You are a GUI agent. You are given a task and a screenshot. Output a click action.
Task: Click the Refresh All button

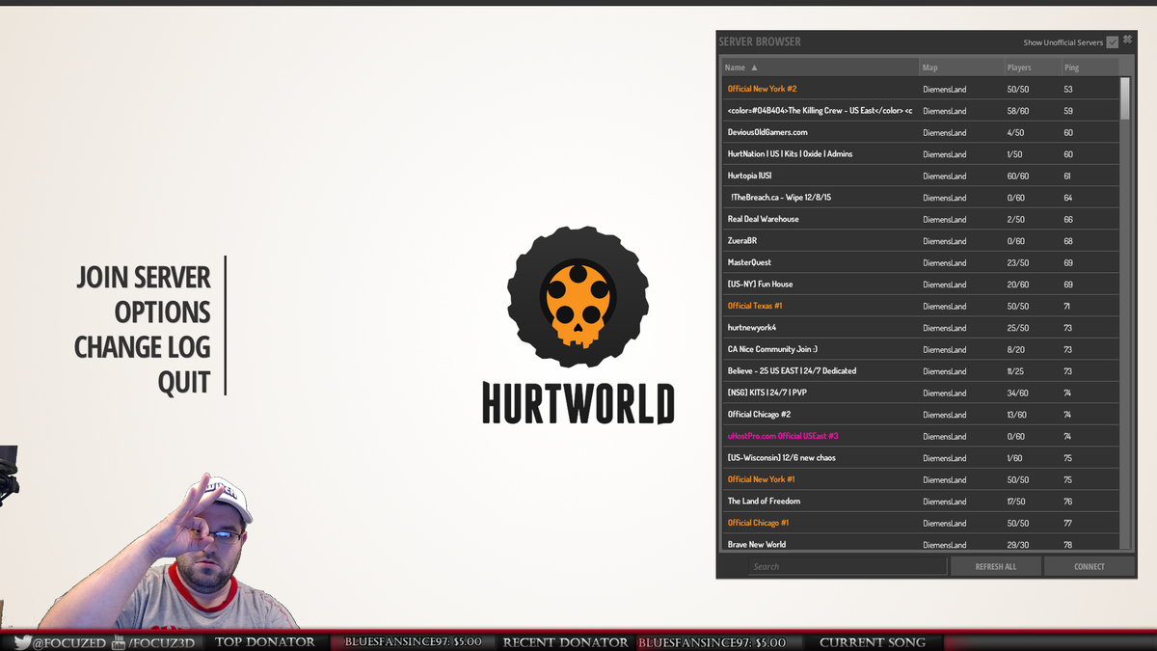click(x=996, y=566)
